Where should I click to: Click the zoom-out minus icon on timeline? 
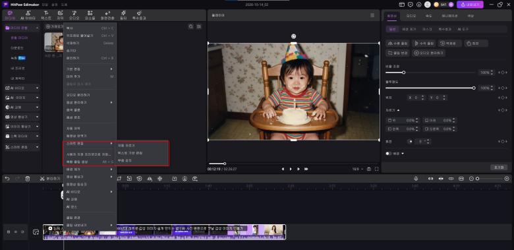pos(471,179)
